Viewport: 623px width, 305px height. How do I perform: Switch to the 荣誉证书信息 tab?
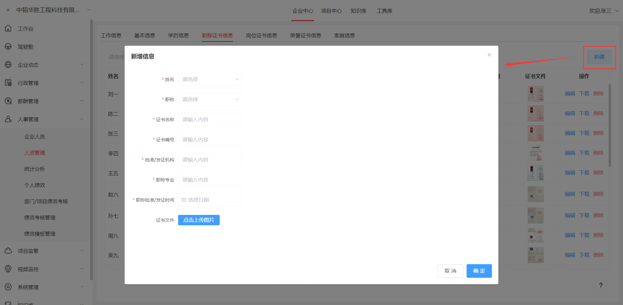point(306,35)
